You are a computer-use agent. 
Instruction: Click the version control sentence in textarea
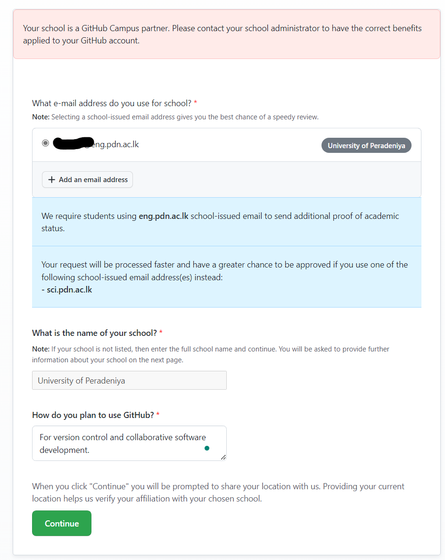tap(118, 437)
